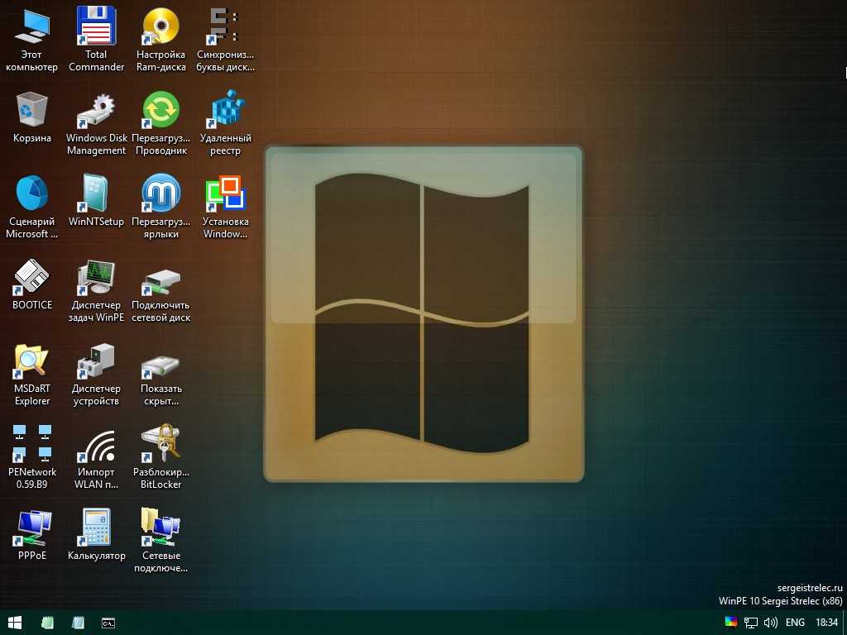847x635 pixels.
Task: Launch BOOTICE from the desktop
Action: [x=31, y=277]
